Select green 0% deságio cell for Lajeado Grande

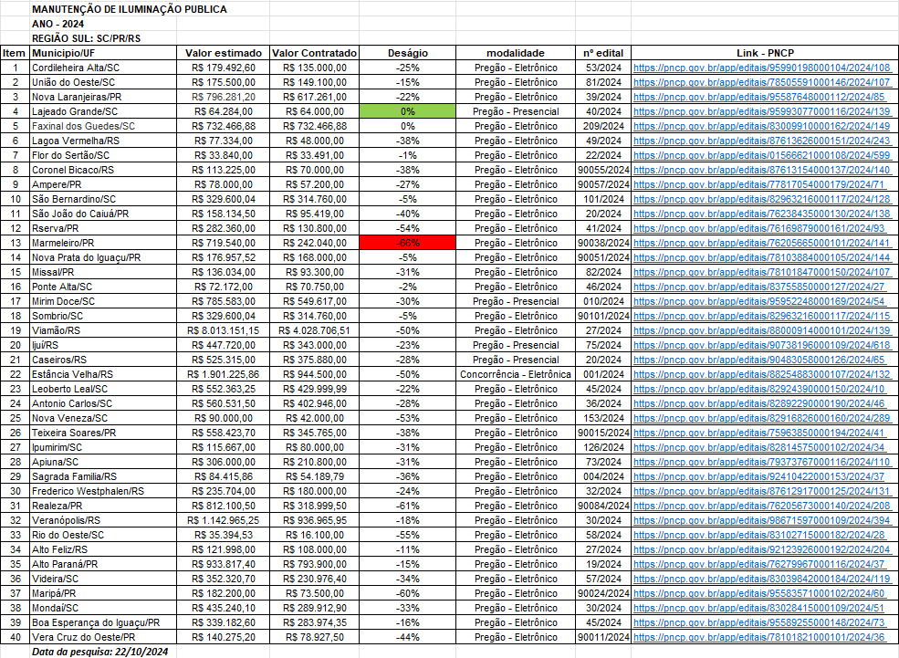click(x=408, y=111)
